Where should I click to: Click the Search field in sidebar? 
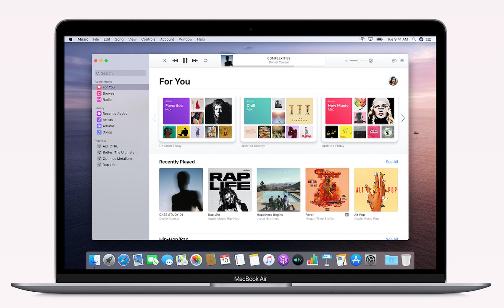121,73
